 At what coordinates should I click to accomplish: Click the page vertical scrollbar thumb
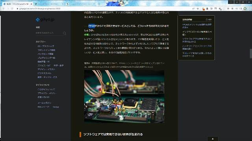(251, 54)
